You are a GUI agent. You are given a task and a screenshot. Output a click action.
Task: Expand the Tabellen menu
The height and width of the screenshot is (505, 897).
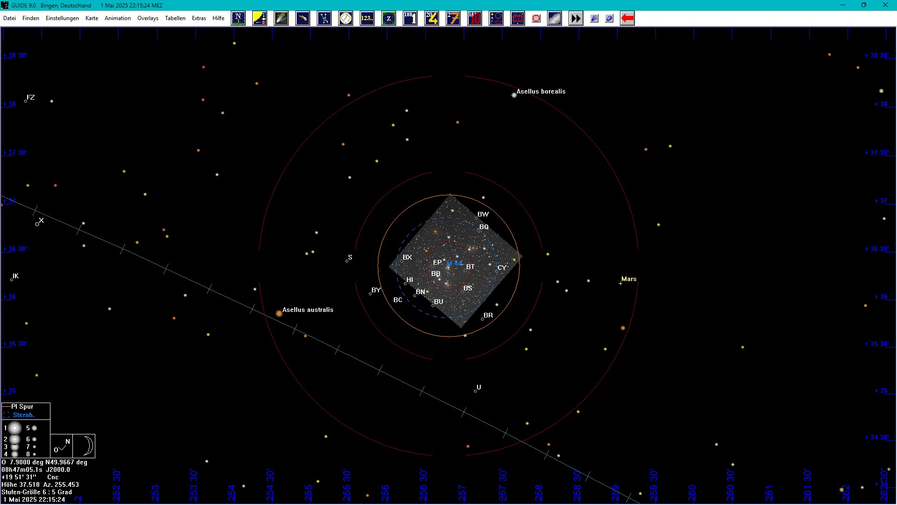click(x=175, y=18)
